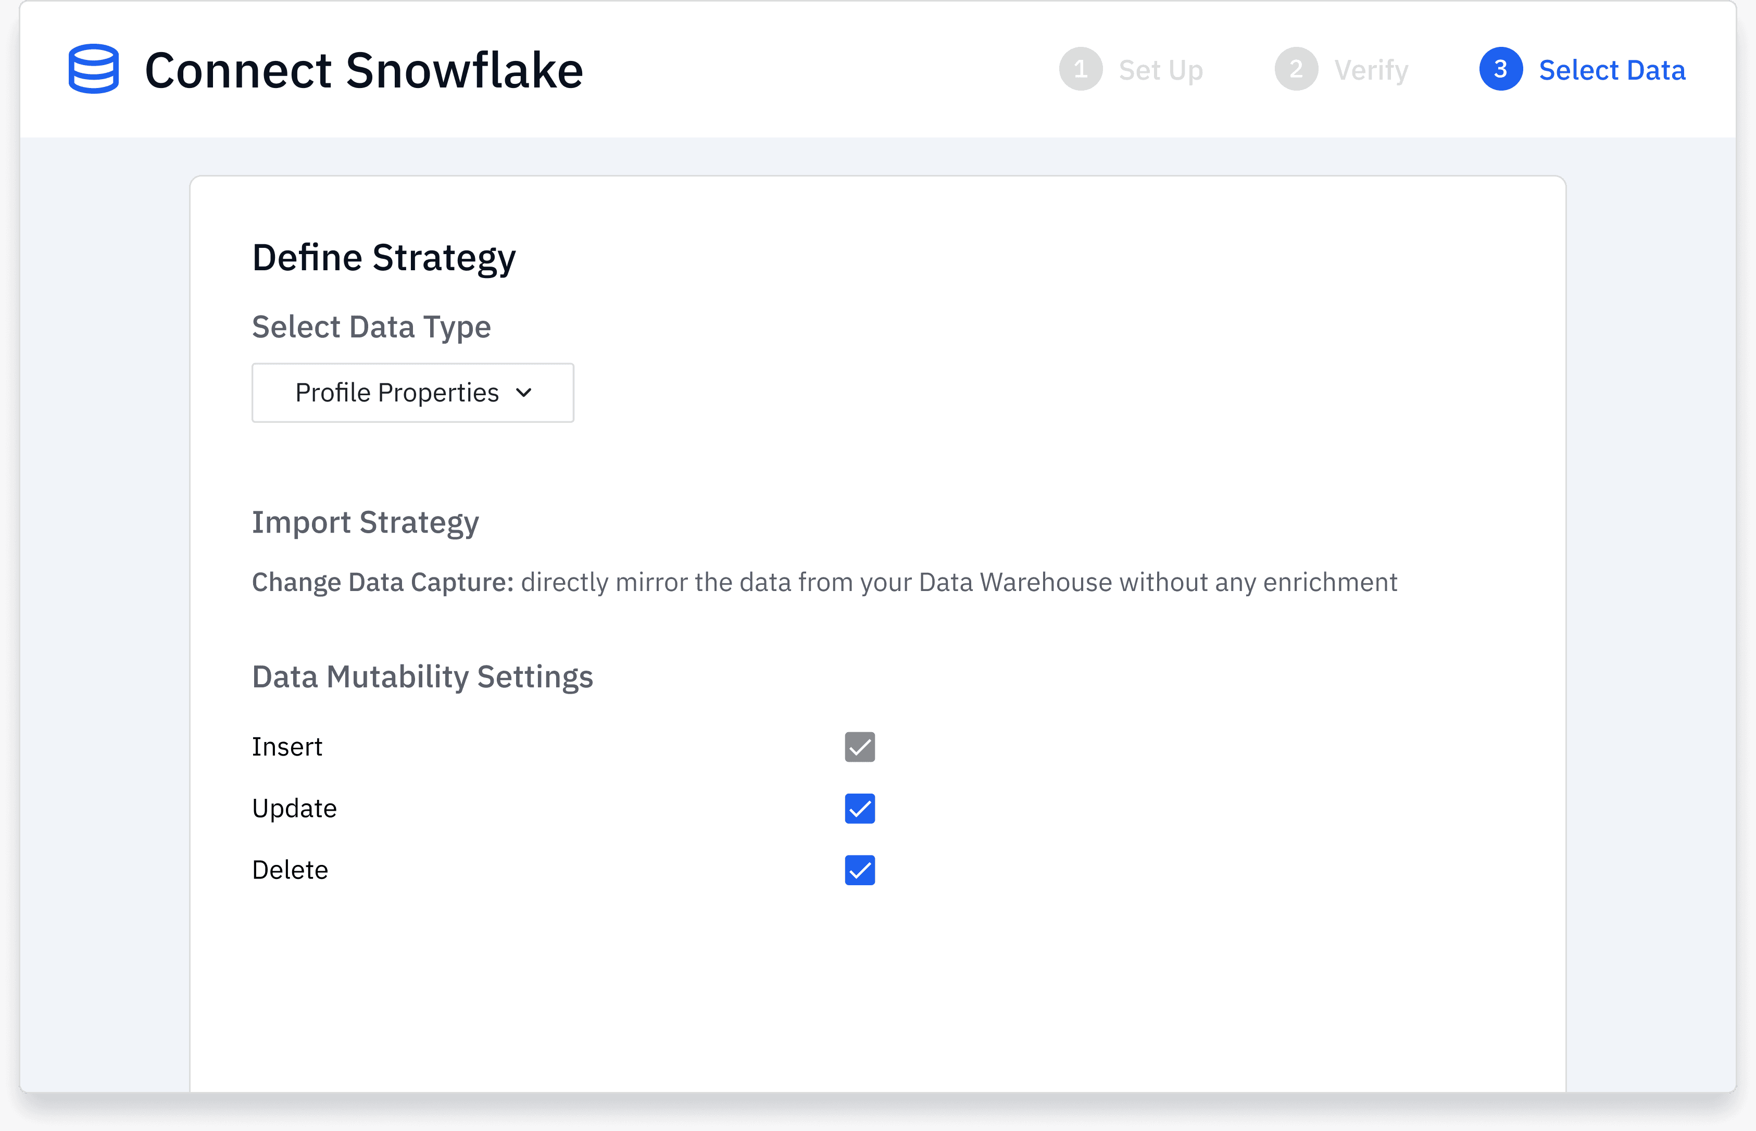Select the step 2 circle icon
Screen dimensions: 1756x1131
[1296, 69]
